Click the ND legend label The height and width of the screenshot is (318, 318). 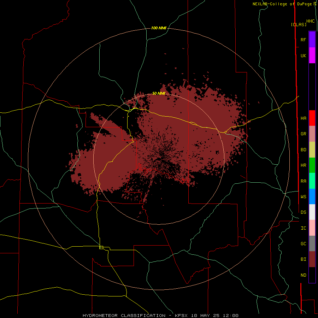[x=303, y=275]
